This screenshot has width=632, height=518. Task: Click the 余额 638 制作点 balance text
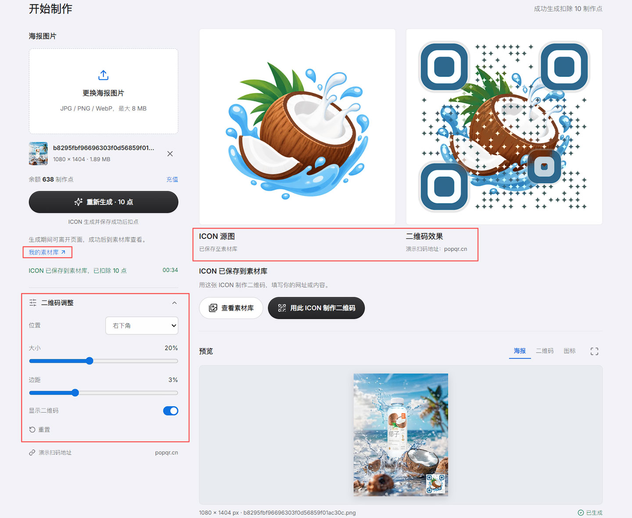(x=51, y=179)
